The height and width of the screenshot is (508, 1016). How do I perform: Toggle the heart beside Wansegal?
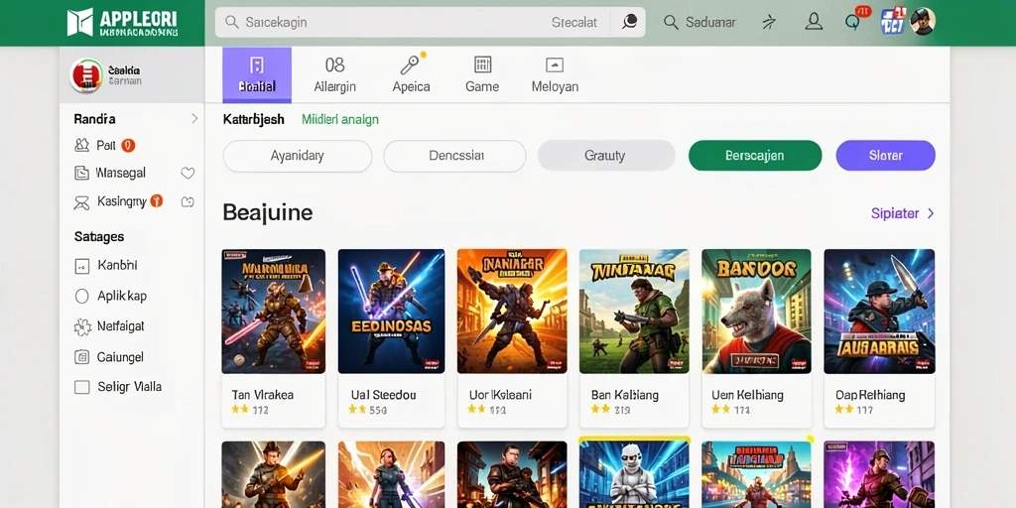point(188,173)
